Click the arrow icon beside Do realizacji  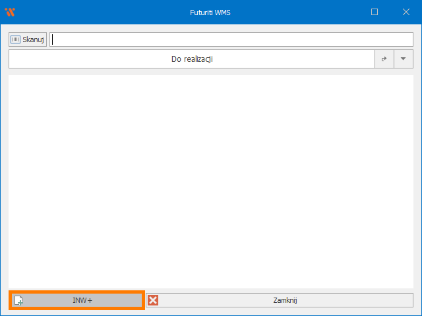tap(384, 59)
